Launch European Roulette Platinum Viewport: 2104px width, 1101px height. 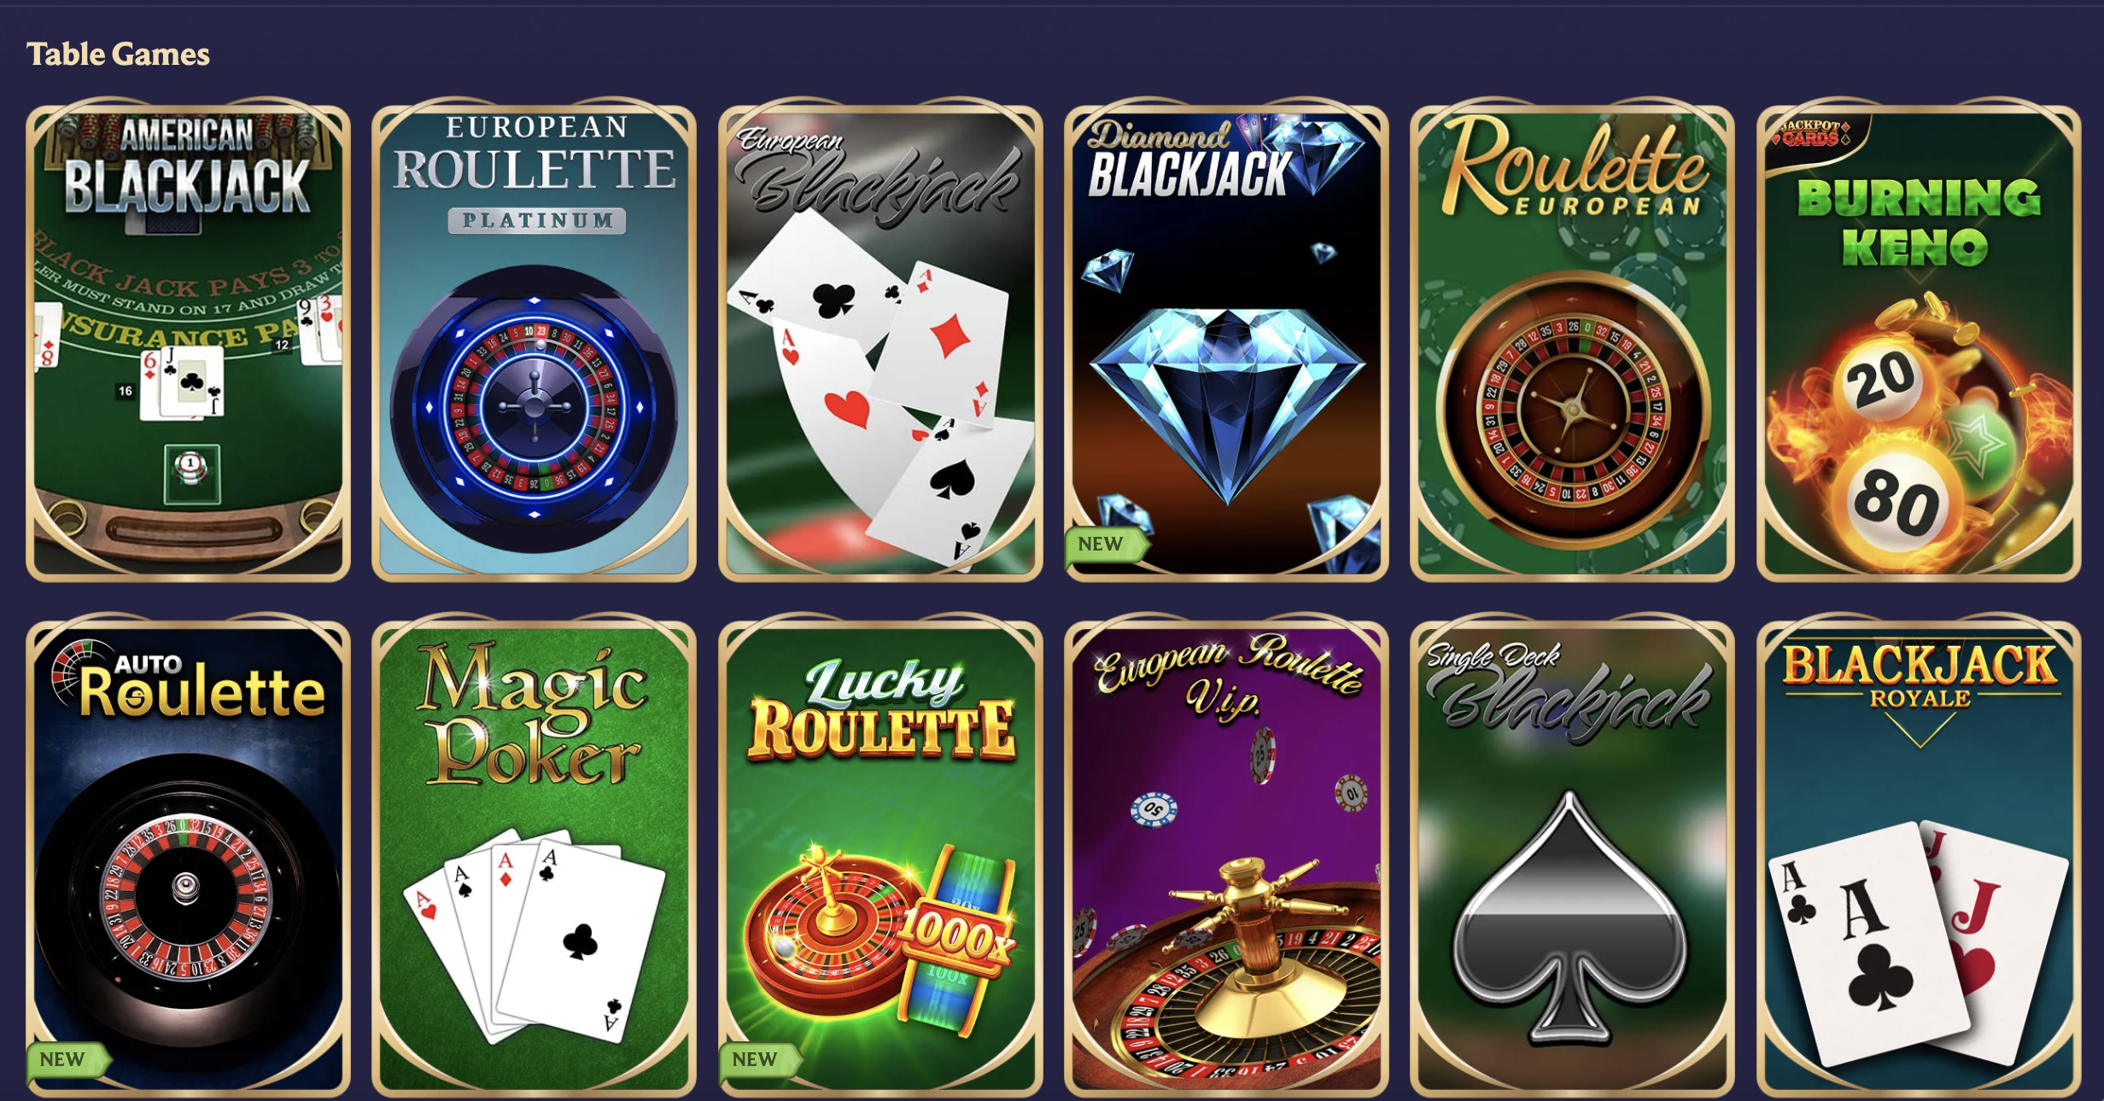click(534, 341)
